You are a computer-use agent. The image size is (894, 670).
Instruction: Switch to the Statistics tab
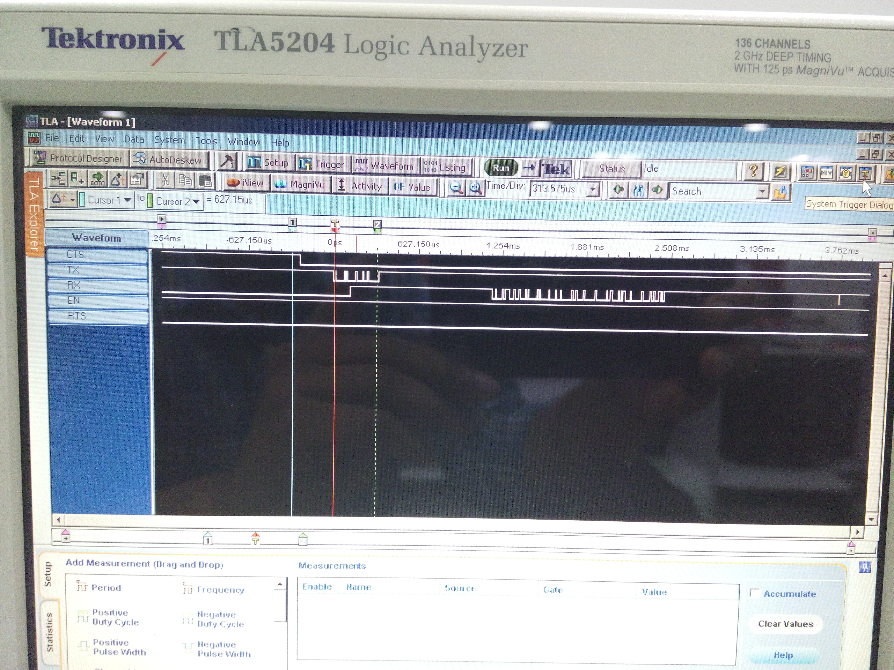click(50, 632)
